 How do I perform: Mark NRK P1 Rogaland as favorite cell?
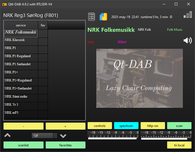43,58
